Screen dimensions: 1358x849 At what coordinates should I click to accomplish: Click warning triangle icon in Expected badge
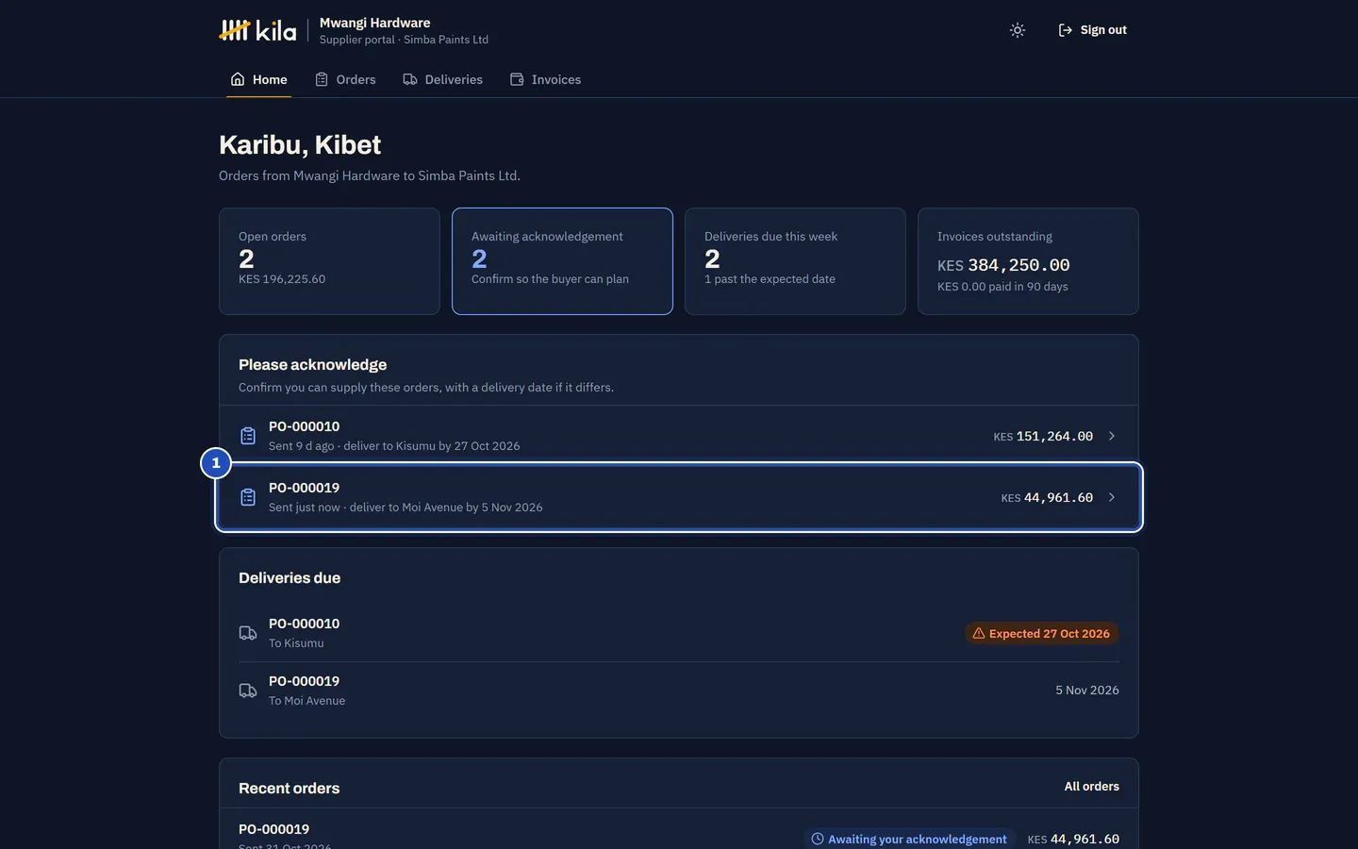click(x=979, y=633)
